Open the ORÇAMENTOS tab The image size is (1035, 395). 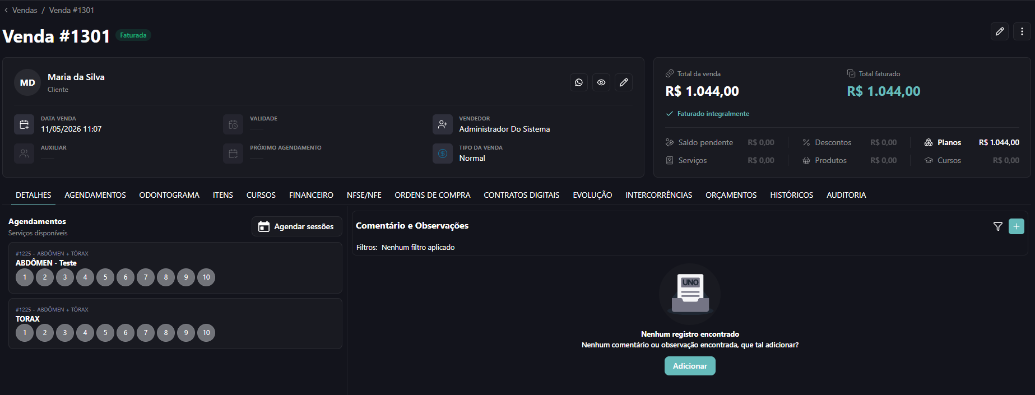pos(731,195)
